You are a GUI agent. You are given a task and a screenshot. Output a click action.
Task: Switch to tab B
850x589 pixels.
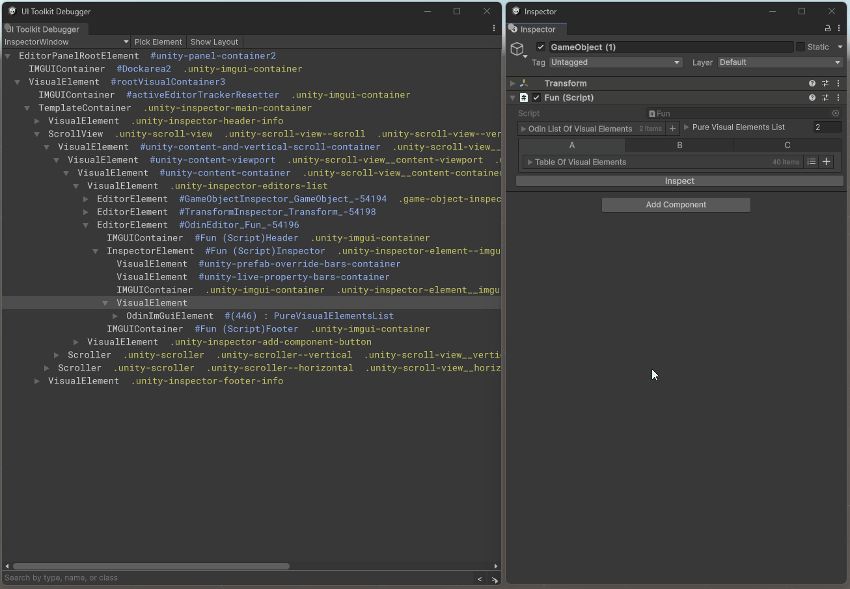679,145
